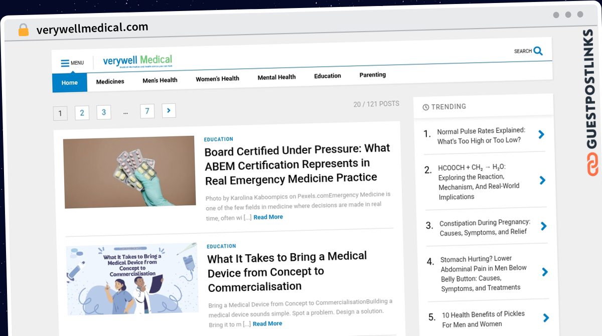This screenshot has width=602, height=336.
Task: Click the TRENDING heading
Action: pyautogui.click(x=448, y=106)
